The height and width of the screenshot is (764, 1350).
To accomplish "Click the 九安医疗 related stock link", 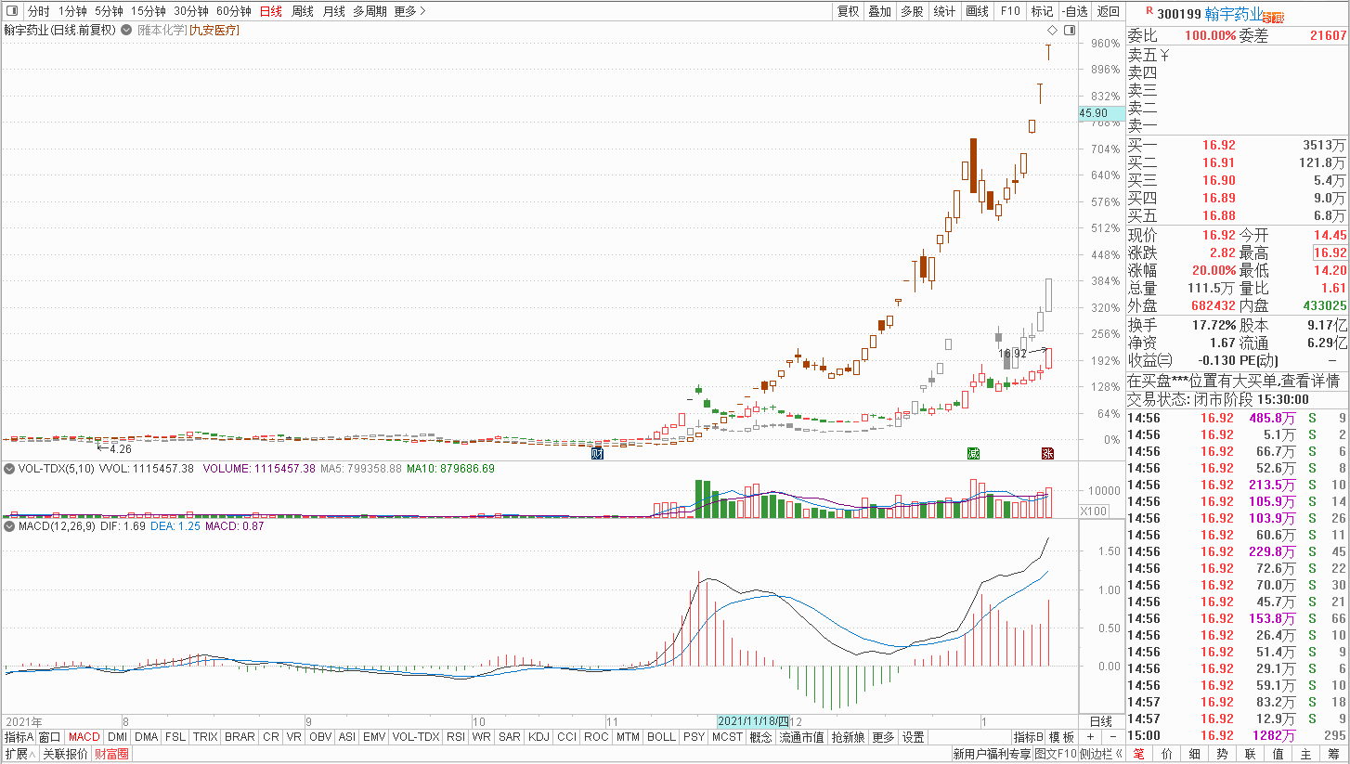I will pos(214,30).
